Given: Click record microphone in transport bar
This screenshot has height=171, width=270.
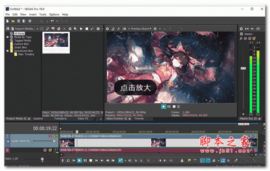Looking at the screenshot, I should click(x=63, y=161).
